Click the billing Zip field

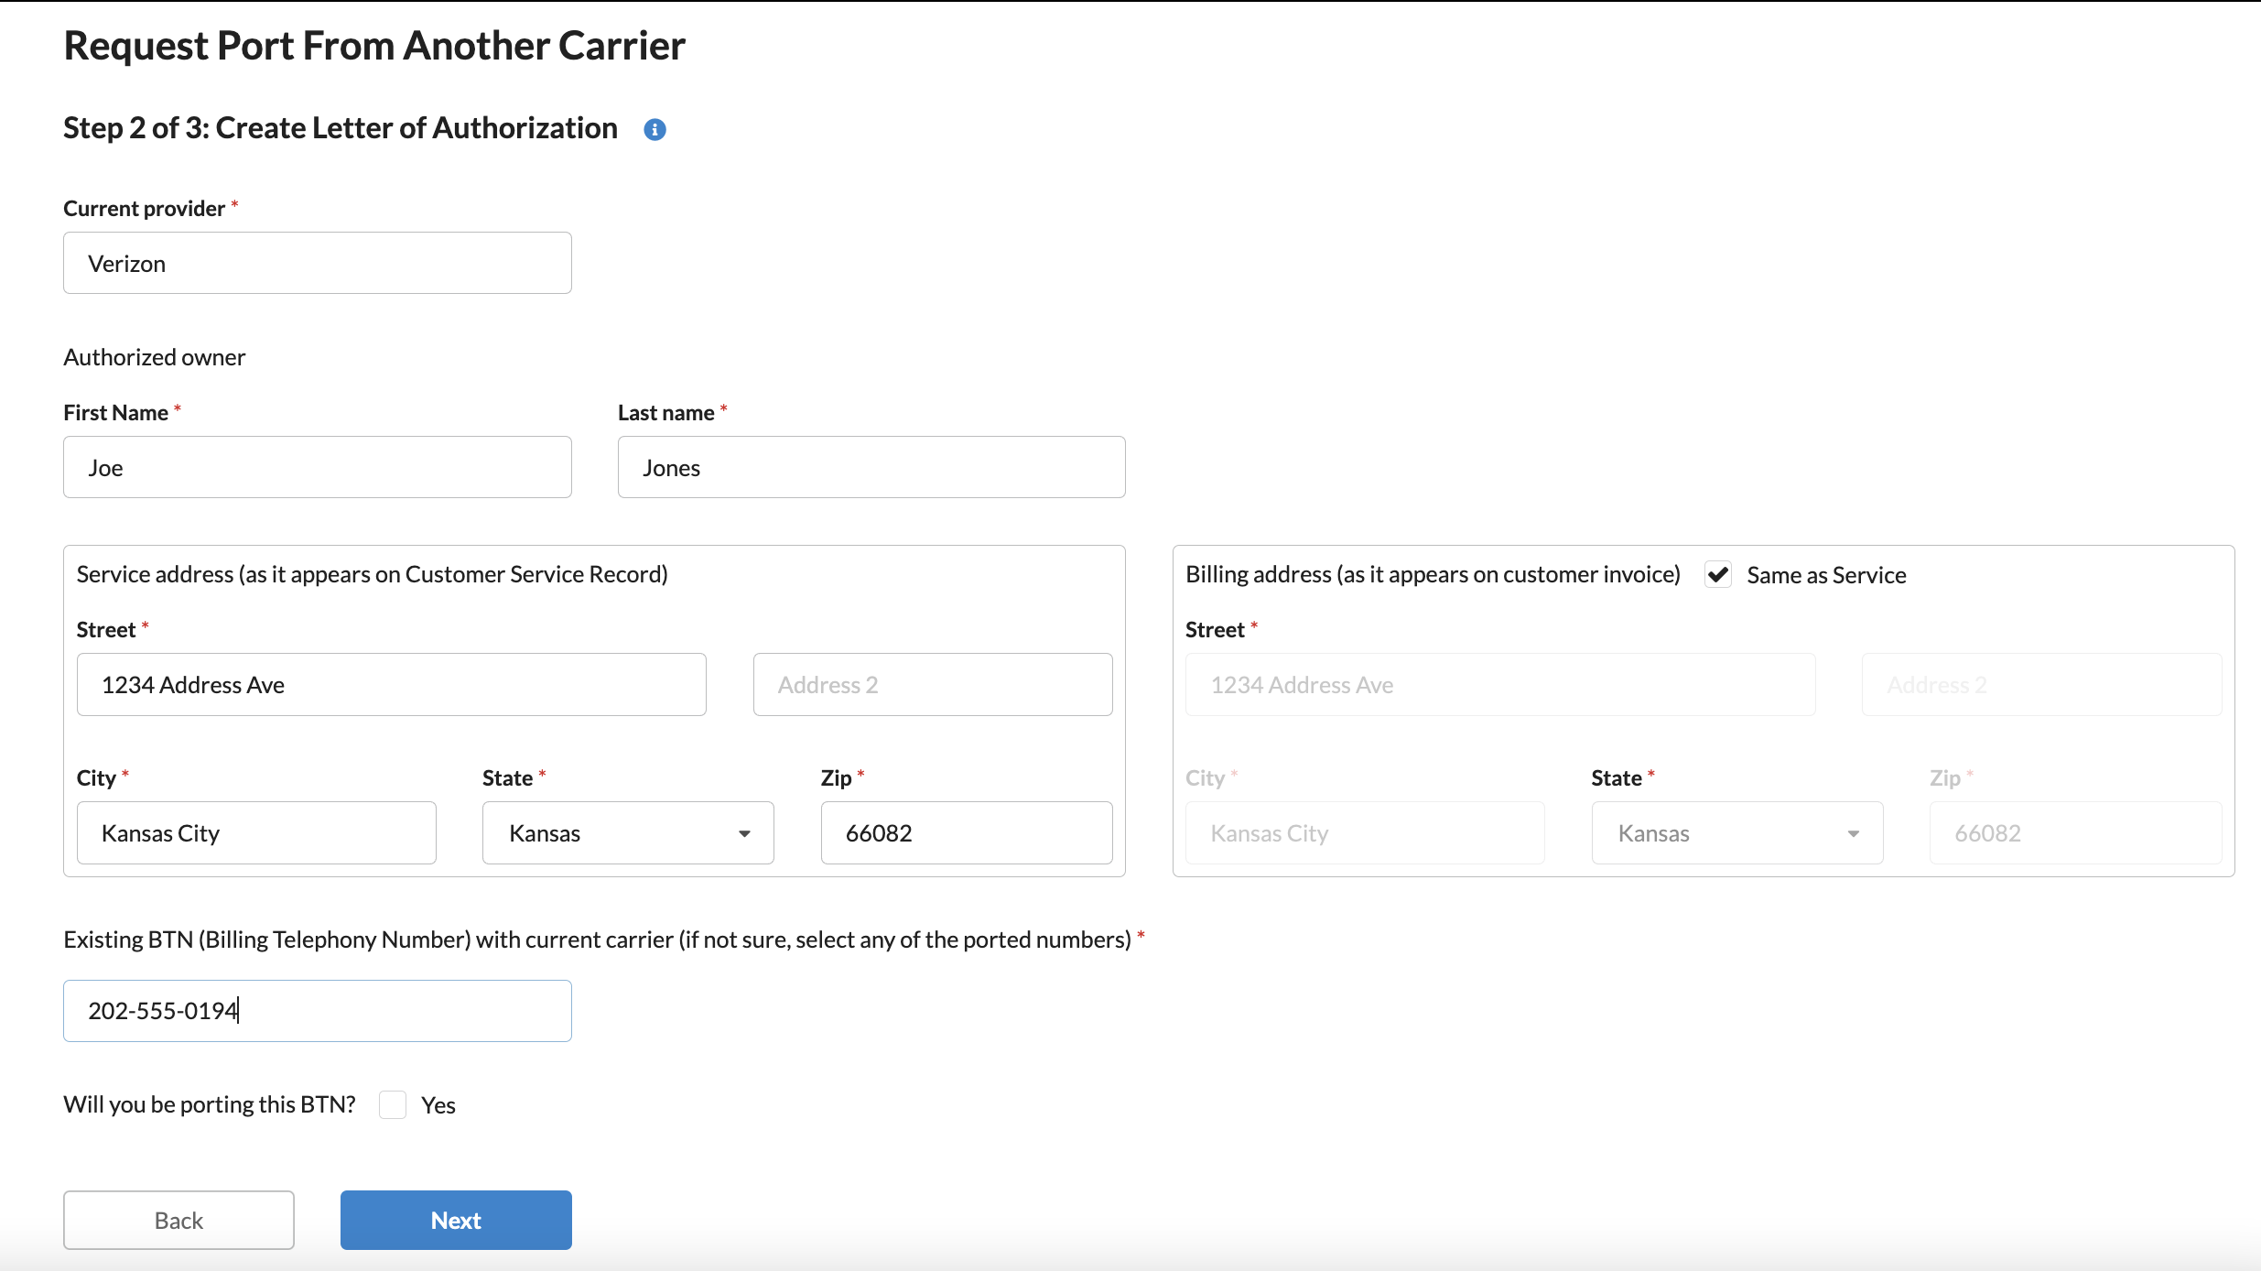pos(2074,833)
